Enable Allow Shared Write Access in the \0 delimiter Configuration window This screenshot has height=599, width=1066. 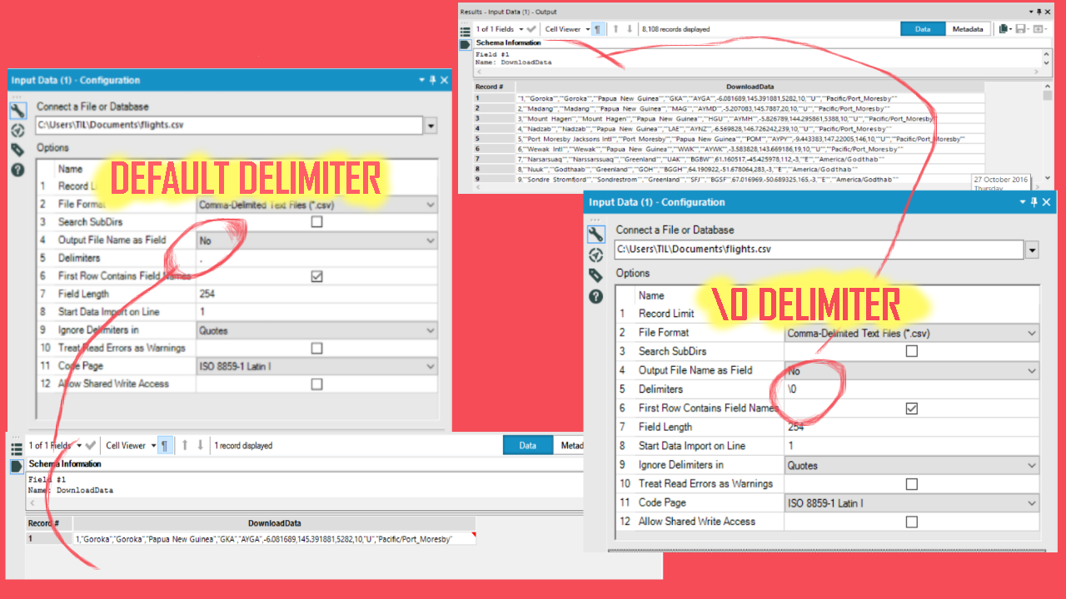pyautogui.click(x=911, y=522)
